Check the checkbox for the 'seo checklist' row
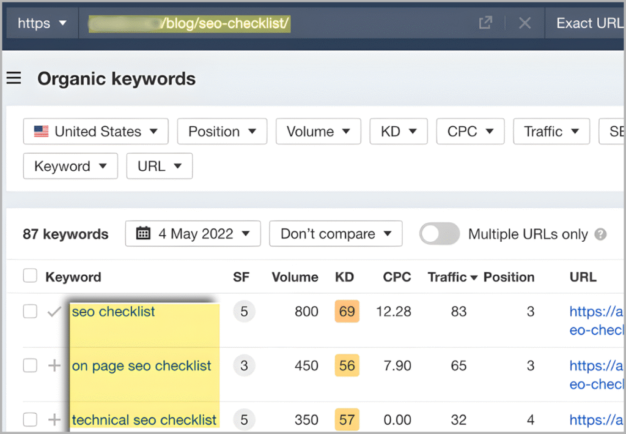 pyautogui.click(x=30, y=312)
